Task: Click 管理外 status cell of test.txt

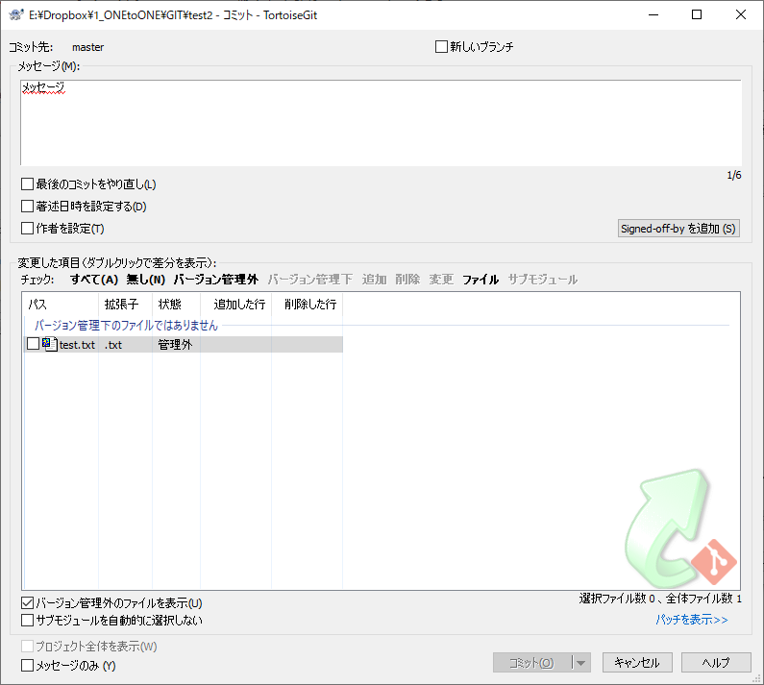Action: pos(175,345)
